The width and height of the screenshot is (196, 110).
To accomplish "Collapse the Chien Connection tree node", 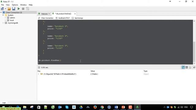I will (x=1, y=13).
